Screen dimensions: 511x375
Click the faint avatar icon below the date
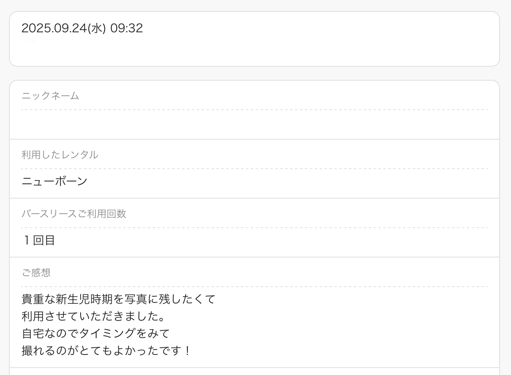coord(30,47)
